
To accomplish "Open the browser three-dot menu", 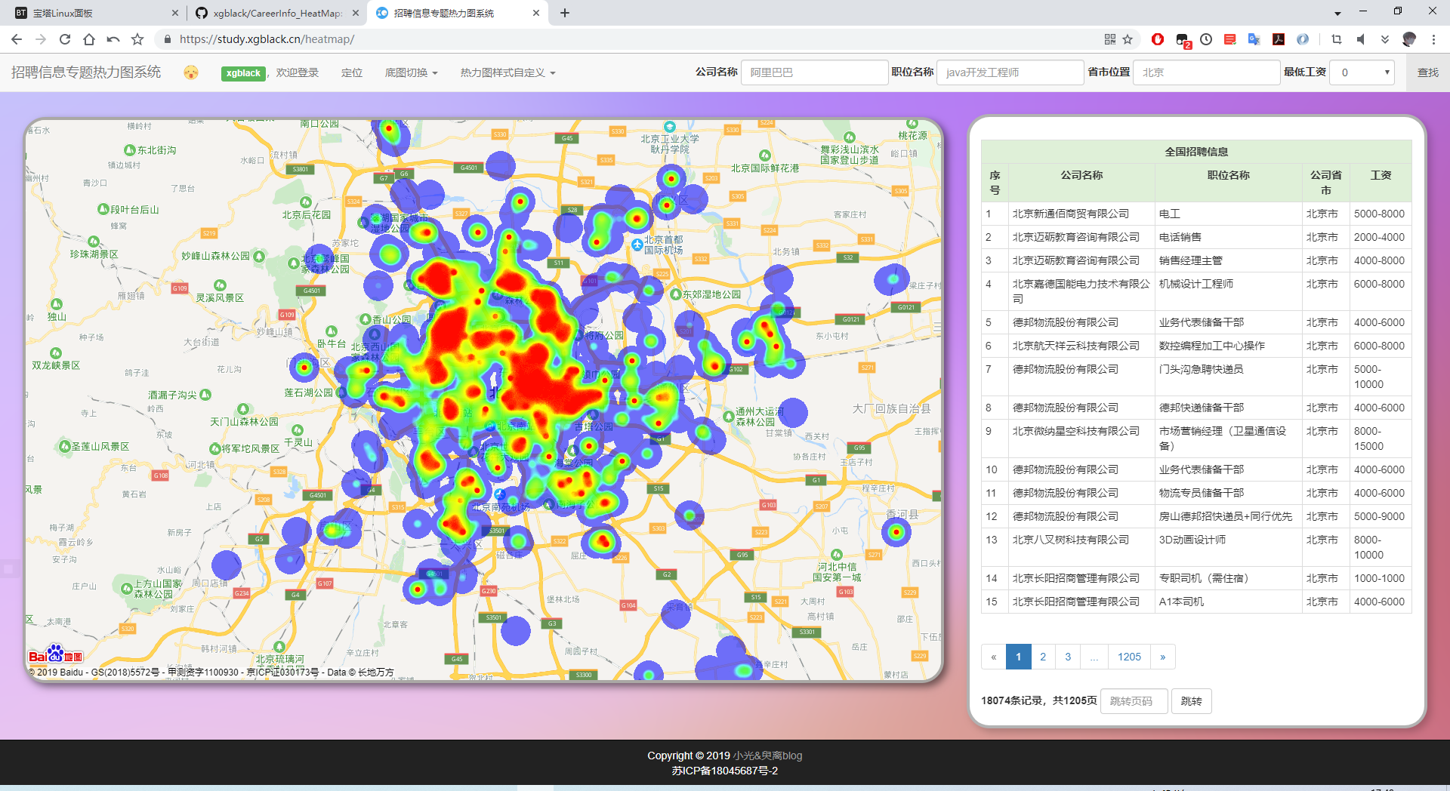I will tap(1433, 39).
